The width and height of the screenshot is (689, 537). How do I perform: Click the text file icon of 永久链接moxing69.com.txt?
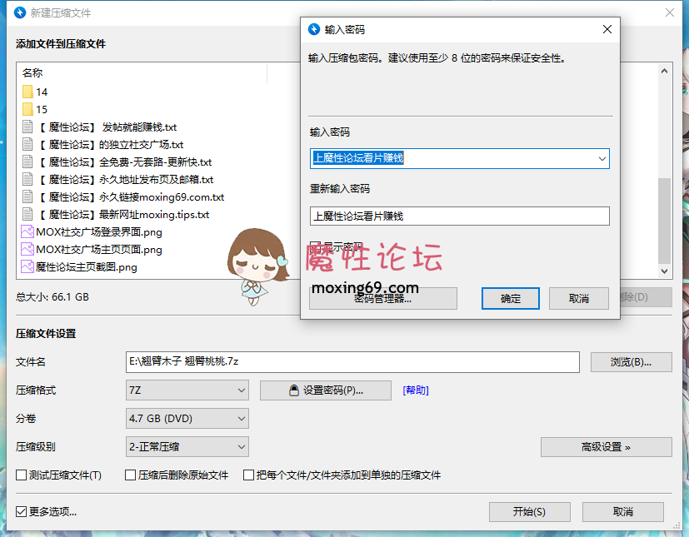pyautogui.click(x=27, y=196)
